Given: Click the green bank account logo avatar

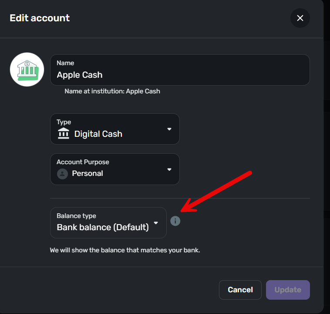Looking at the screenshot, I should [27, 69].
